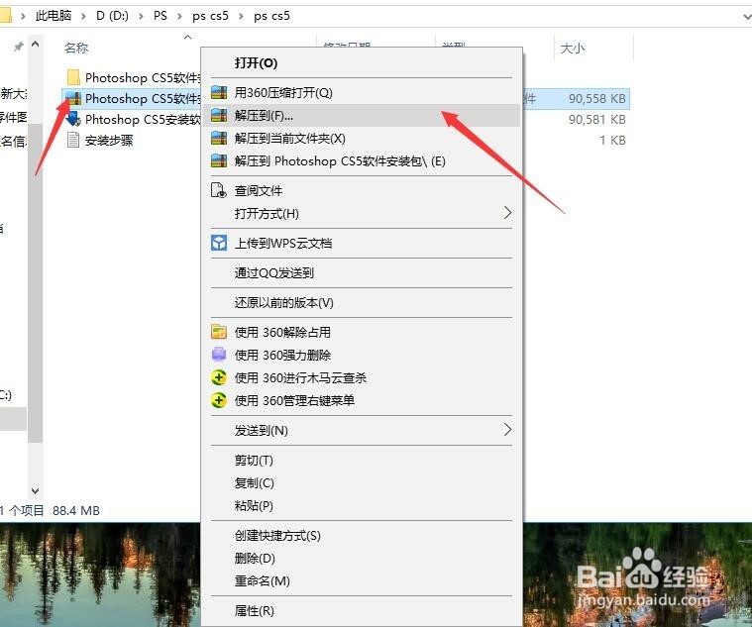
Task: Click the folder icon beside 使用 360解除占用
Action: click(219, 332)
